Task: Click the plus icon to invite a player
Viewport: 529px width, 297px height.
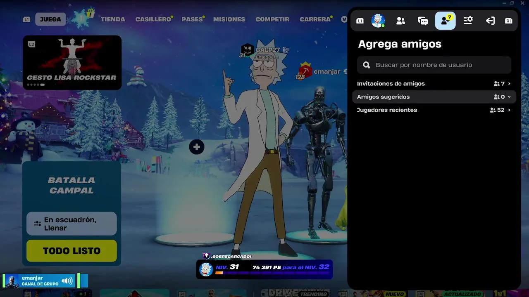Action: click(197, 147)
